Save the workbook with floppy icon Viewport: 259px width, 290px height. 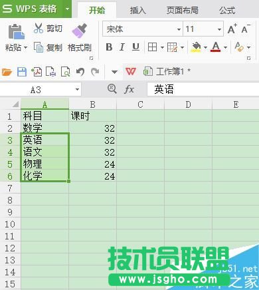pyautogui.click(x=22, y=72)
